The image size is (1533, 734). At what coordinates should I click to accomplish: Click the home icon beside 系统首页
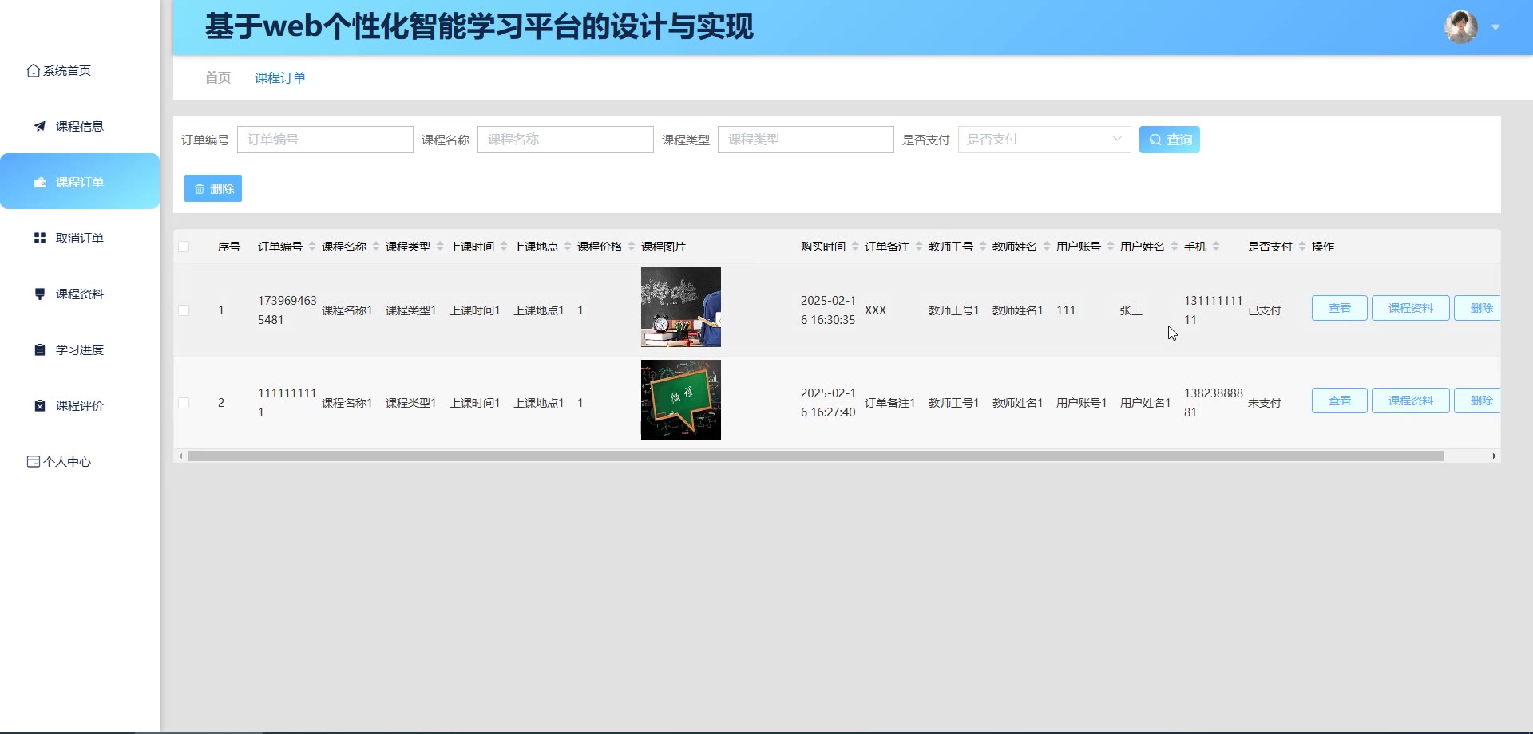[33, 71]
